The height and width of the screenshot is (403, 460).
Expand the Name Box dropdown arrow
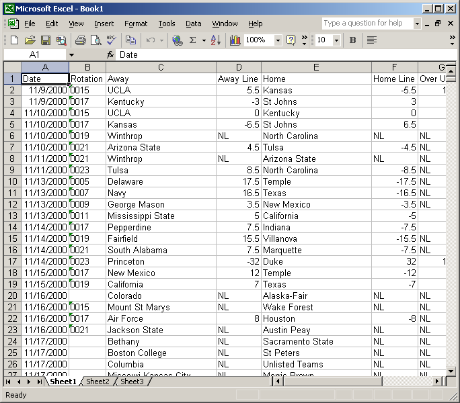71,55
